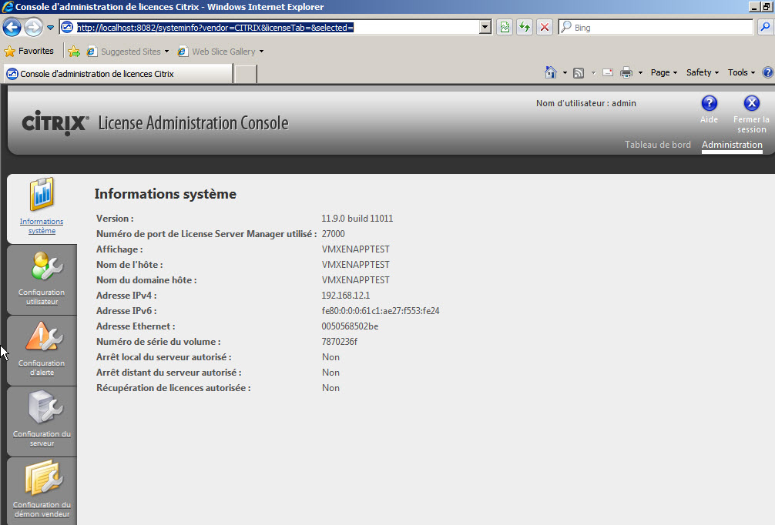This screenshot has width=775, height=525.
Task: Click the Informations système link
Action: [x=42, y=226]
